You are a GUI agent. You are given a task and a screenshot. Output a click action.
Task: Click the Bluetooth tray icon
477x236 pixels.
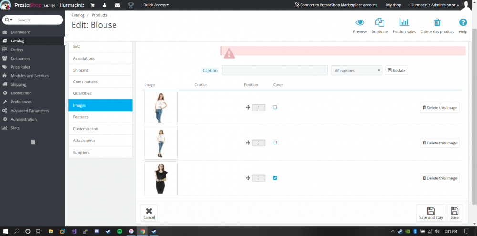pos(415,231)
